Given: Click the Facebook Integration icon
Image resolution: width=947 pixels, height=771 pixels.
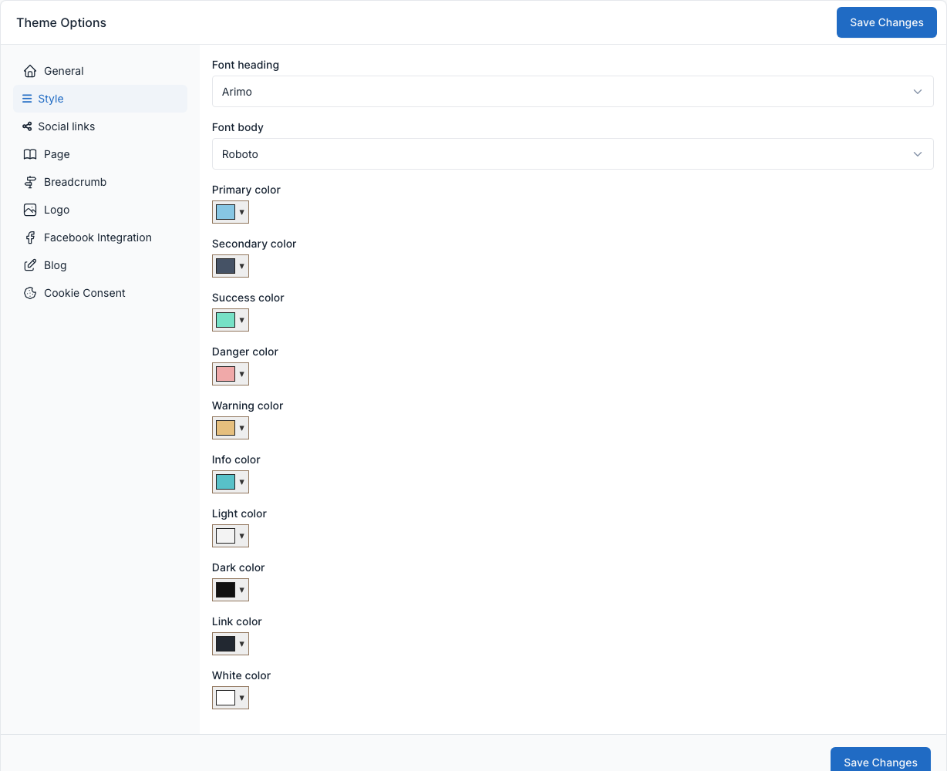Looking at the screenshot, I should point(30,237).
